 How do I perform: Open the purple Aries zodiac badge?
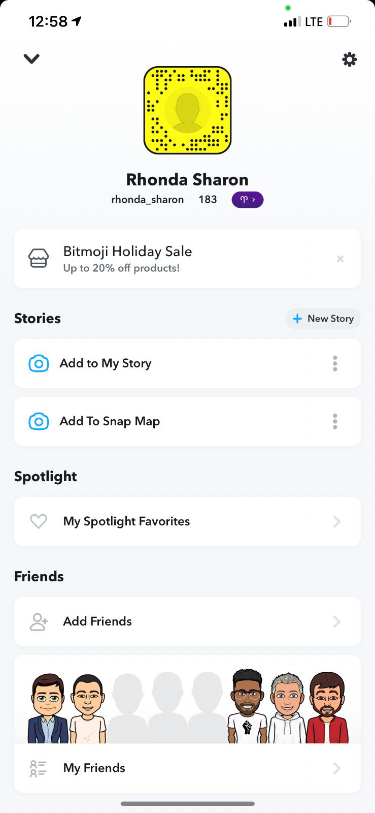coord(247,200)
